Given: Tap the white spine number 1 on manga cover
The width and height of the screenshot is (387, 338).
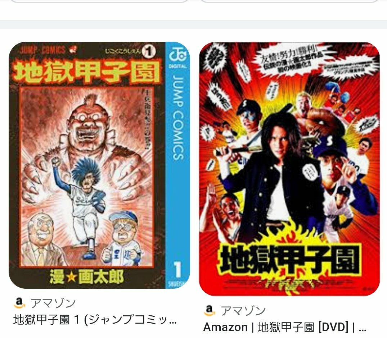Looking at the screenshot, I should (x=178, y=270).
